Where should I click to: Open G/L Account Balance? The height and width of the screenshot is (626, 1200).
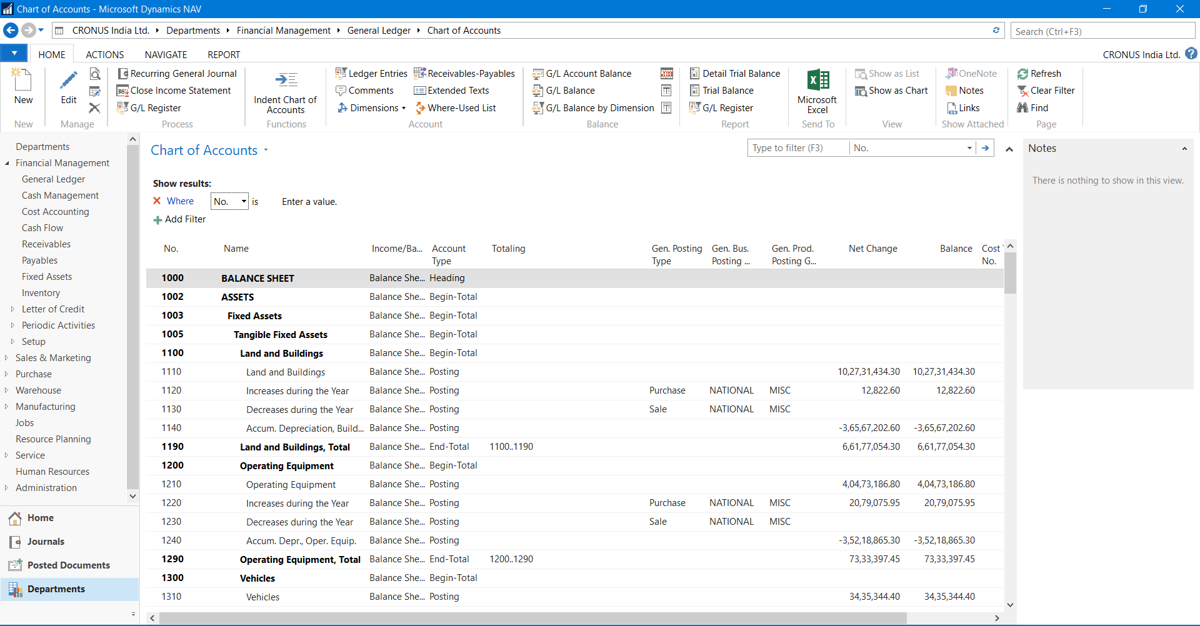tap(582, 74)
